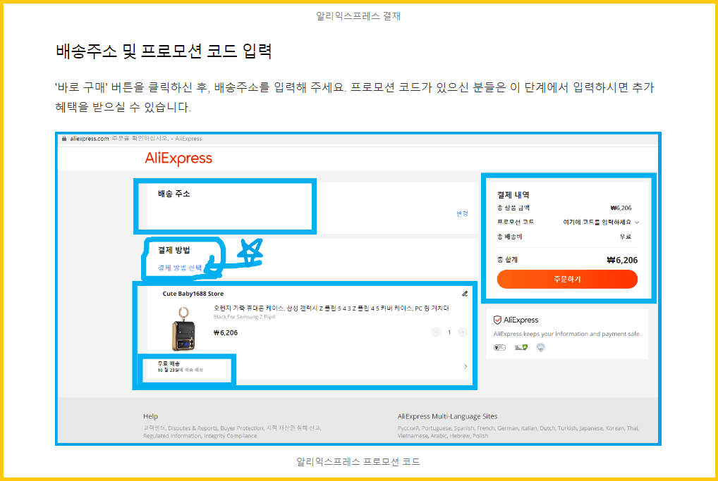718x481 pixels.
Task: Open the Disputes & Reports link
Action: click(192, 427)
